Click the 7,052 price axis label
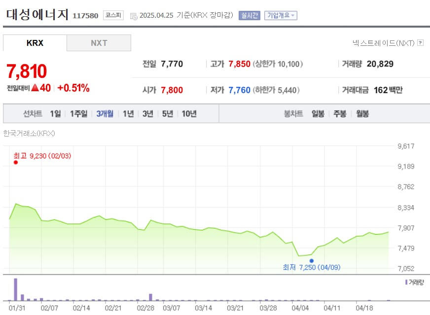 [x=406, y=269]
